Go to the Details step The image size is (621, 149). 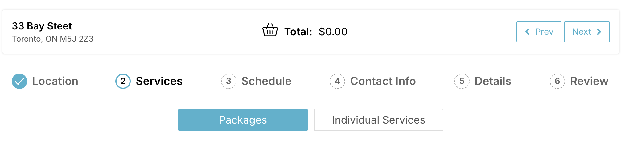pyautogui.click(x=493, y=81)
